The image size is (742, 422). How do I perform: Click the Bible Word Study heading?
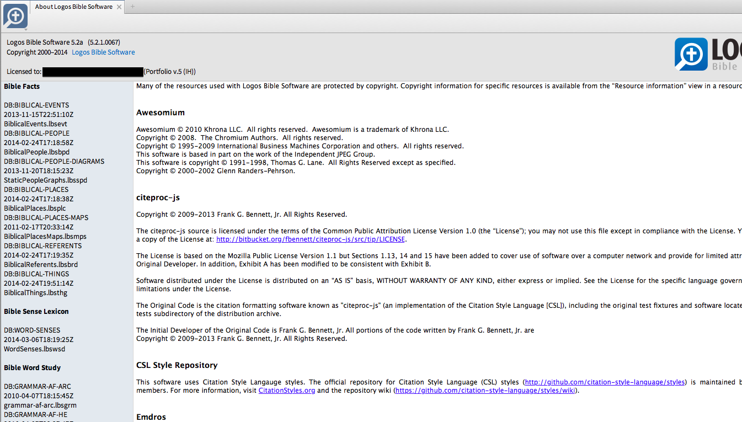33,368
